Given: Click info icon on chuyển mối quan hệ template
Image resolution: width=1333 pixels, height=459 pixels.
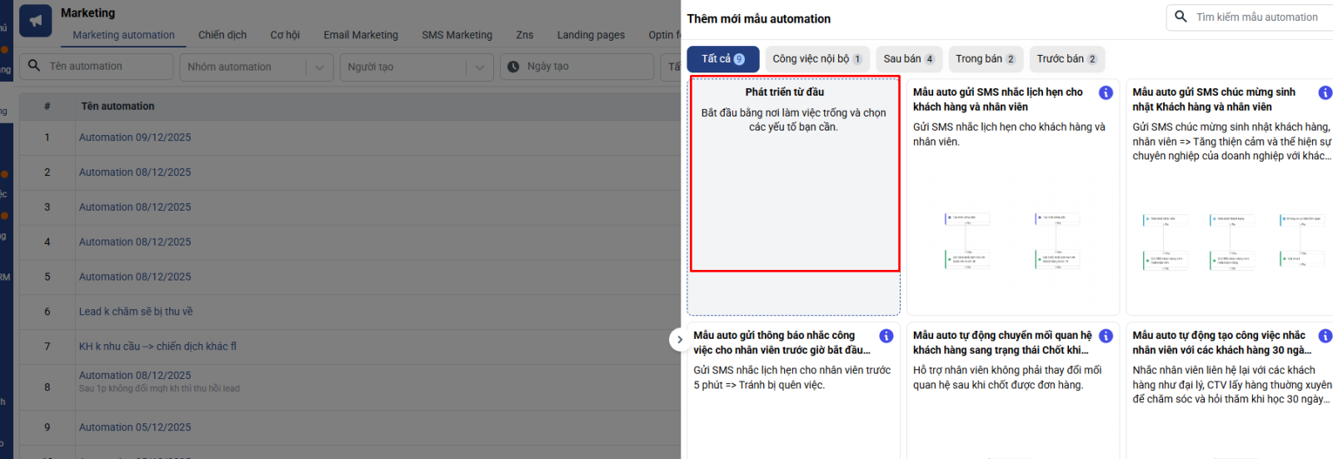Looking at the screenshot, I should coord(1106,336).
